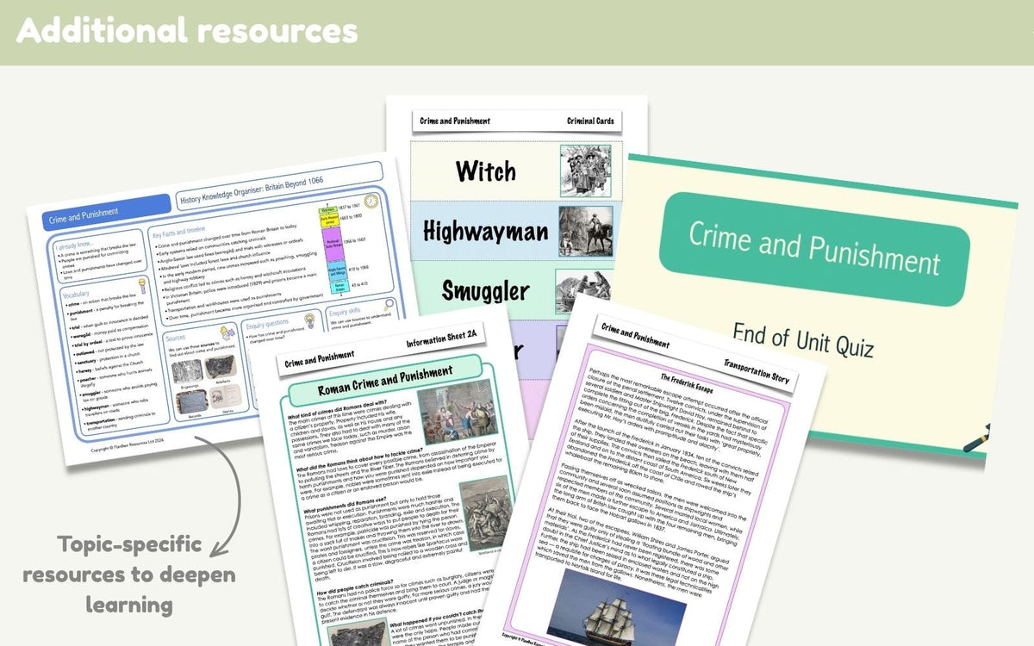The height and width of the screenshot is (646, 1034).
Task: Click the puzzle pieces icon in Sources box
Action: click(227, 333)
